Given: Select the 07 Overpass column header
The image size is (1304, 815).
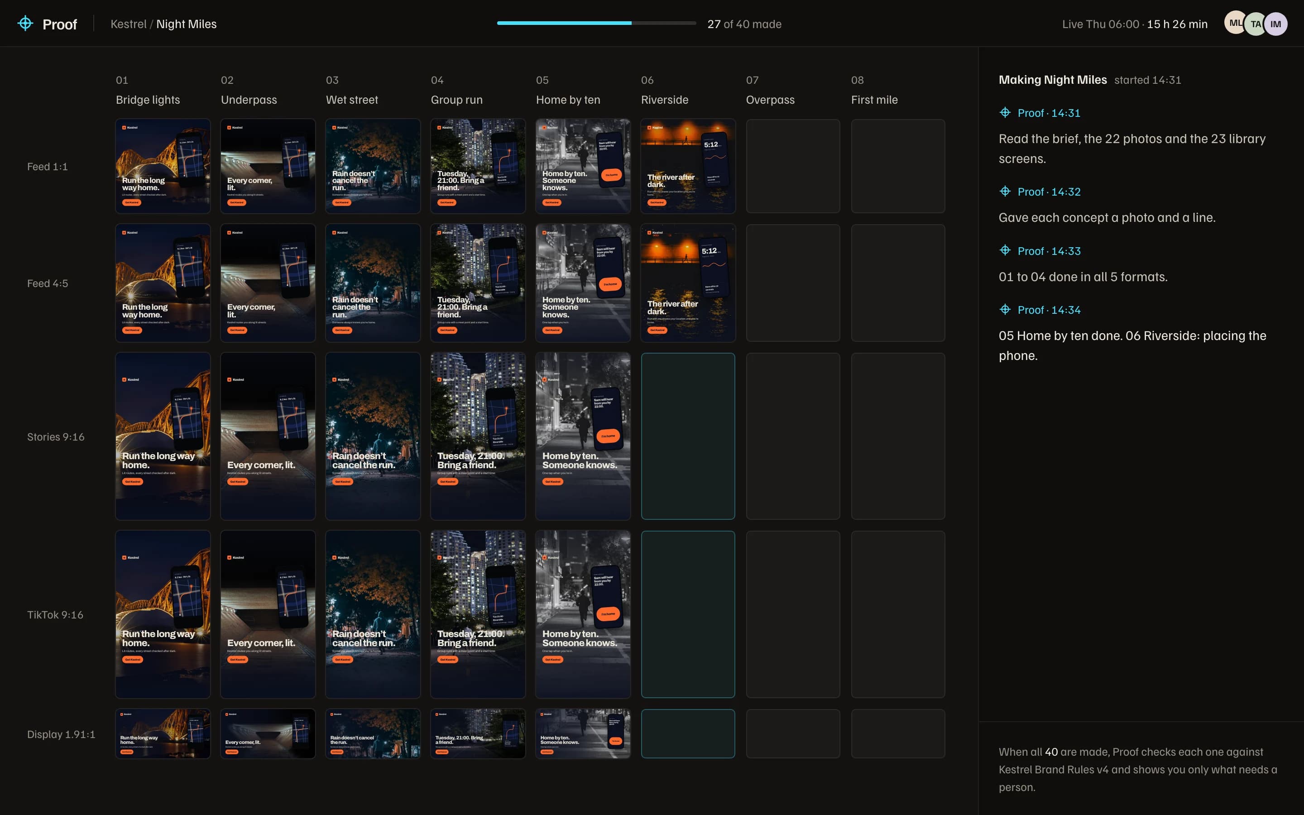Looking at the screenshot, I should click(771, 90).
